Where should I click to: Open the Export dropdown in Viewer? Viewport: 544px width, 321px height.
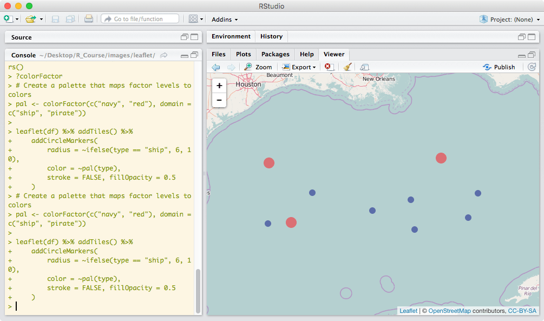click(x=299, y=67)
